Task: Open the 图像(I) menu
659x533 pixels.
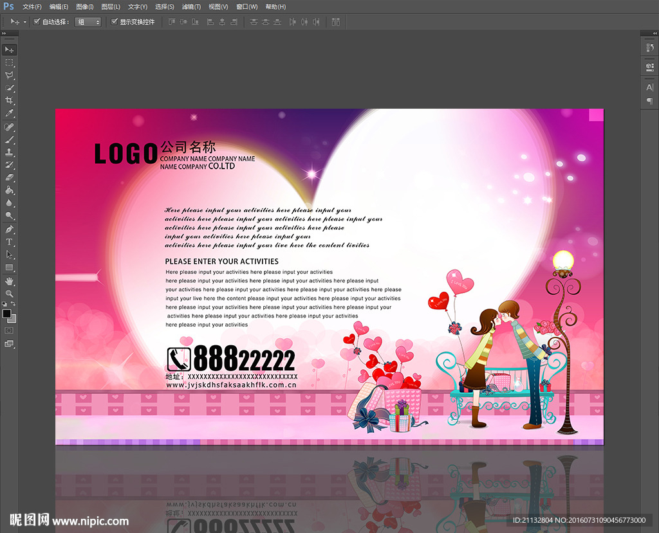Action: 84,6
